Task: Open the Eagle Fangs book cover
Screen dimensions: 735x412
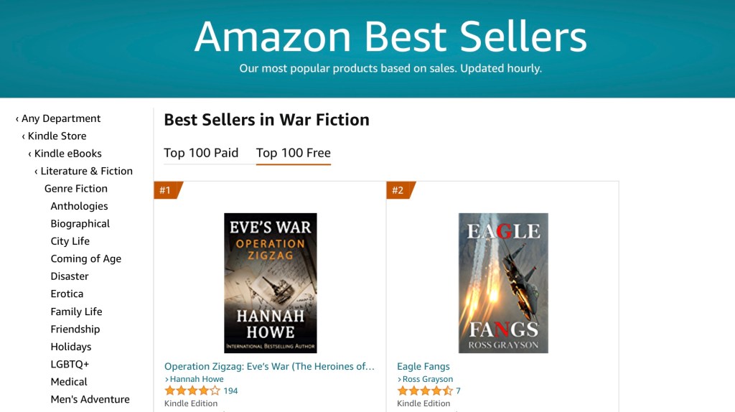Action: pyautogui.click(x=503, y=283)
